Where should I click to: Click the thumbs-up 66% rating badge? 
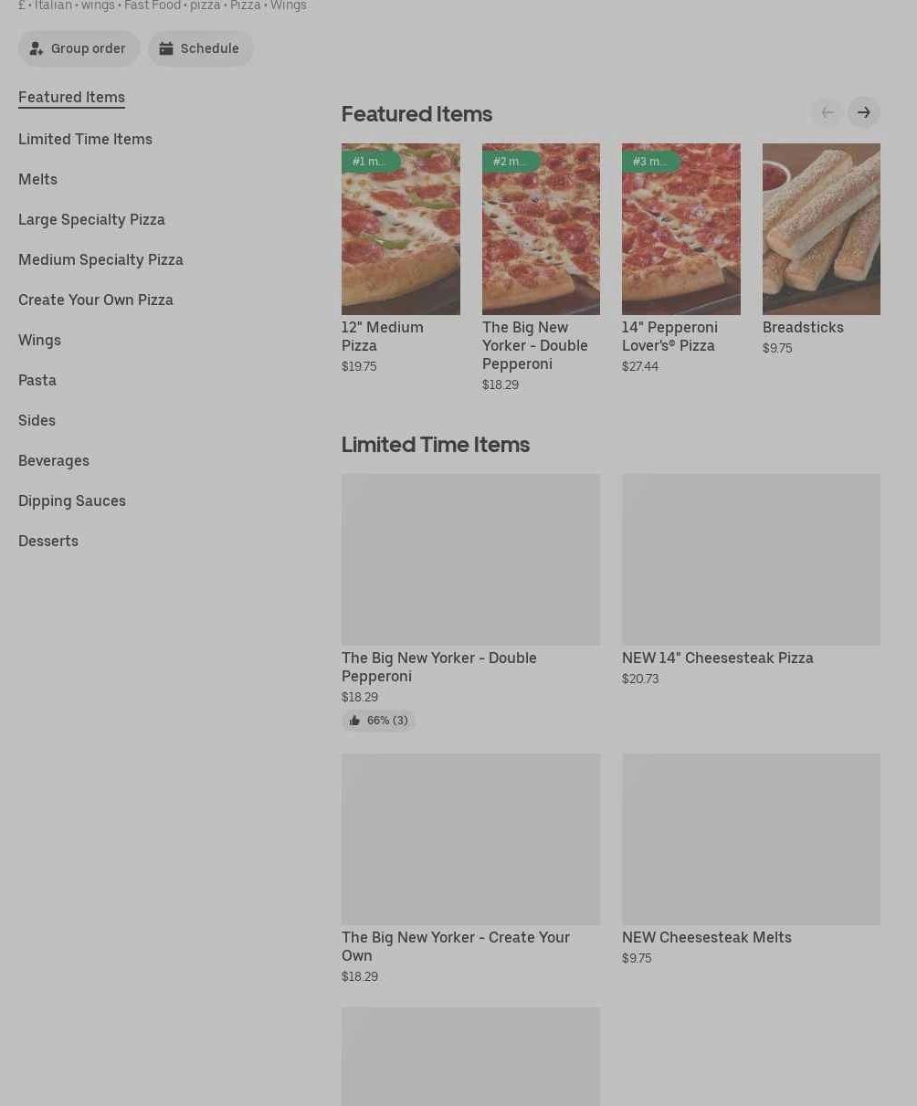click(x=378, y=721)
